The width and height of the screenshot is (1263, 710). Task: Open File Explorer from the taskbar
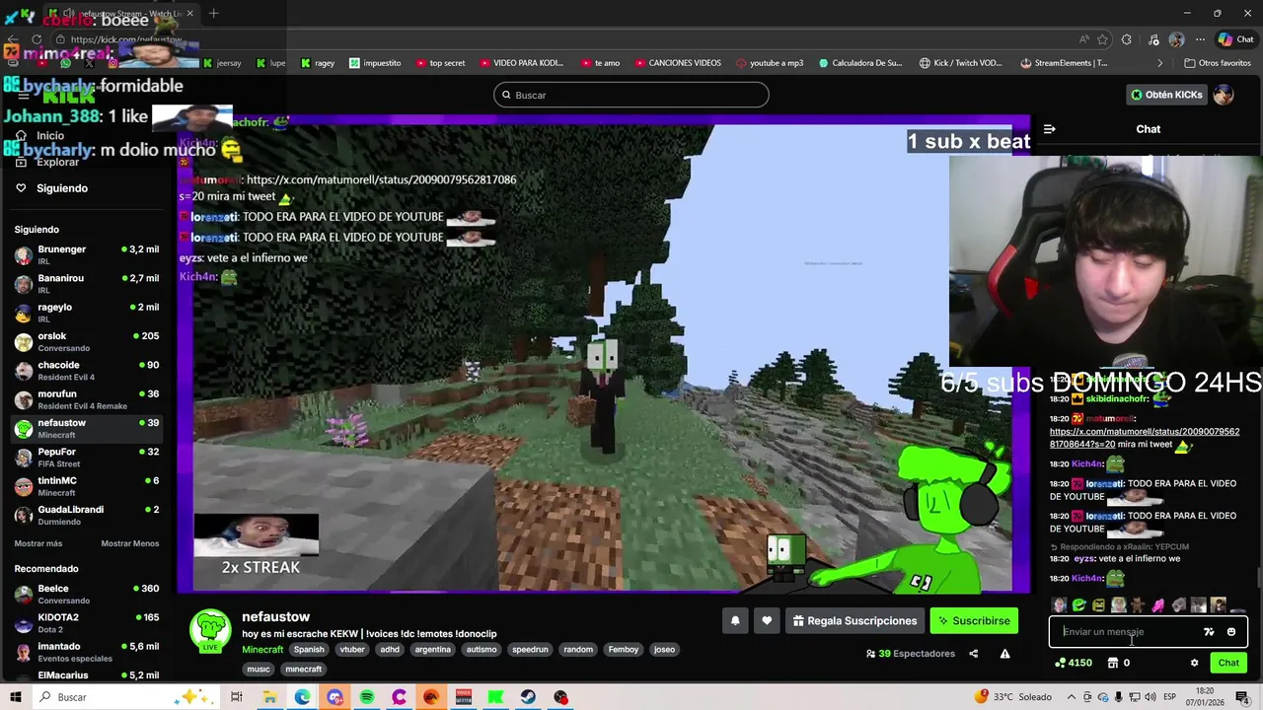269,697
